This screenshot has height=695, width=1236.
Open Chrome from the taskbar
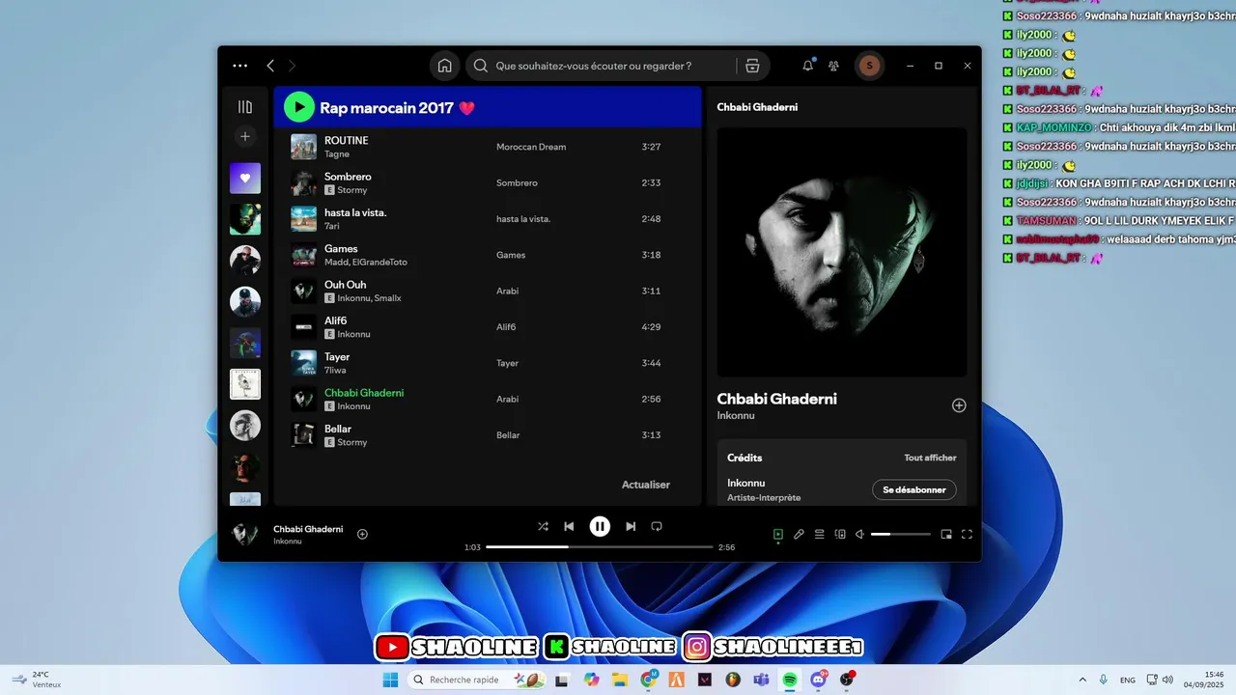(x=649, y=680)
